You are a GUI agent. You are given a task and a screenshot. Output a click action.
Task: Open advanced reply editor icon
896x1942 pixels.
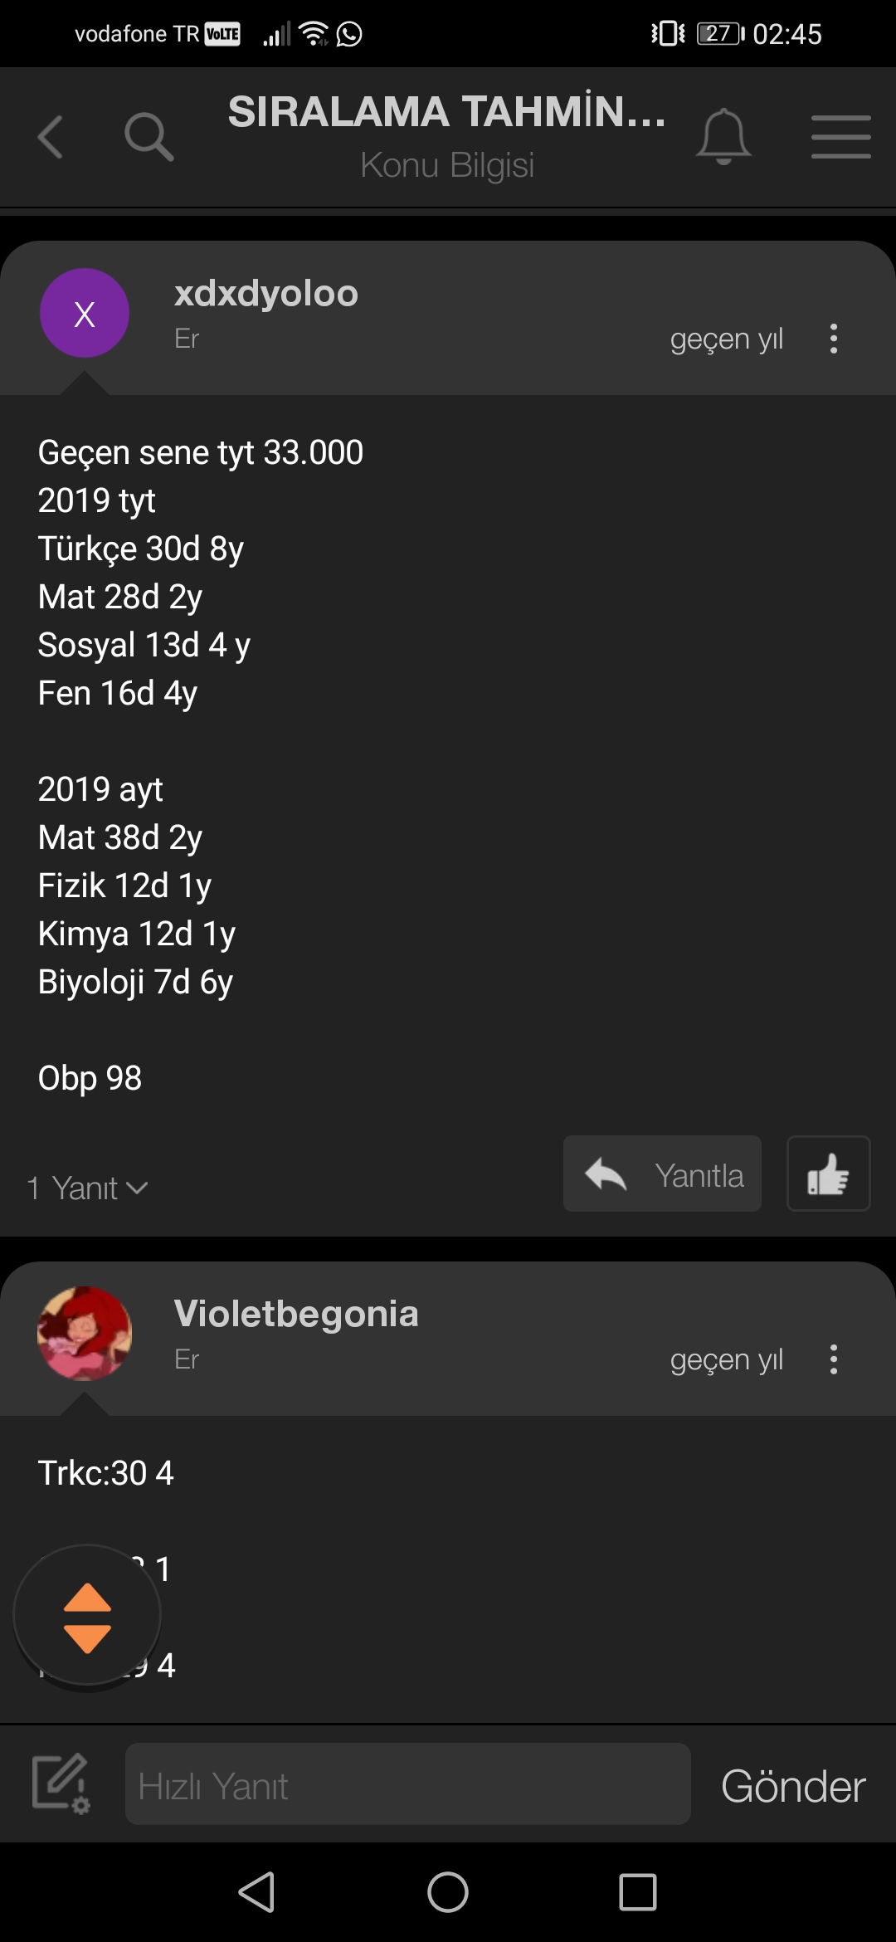pos(61,1784)
